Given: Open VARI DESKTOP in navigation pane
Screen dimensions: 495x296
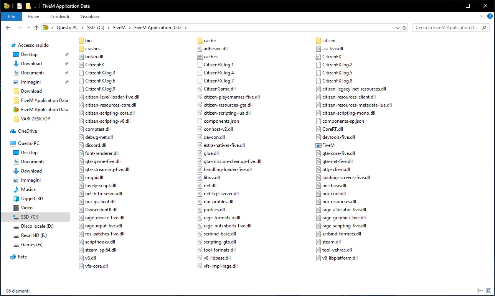Looking at the screenshot, I should point(31,119).
